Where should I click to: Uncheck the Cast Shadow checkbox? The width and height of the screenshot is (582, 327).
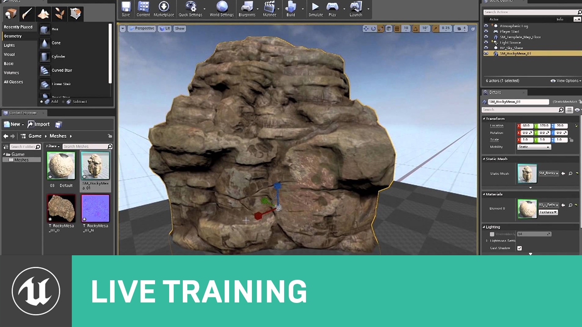(519, 248)
